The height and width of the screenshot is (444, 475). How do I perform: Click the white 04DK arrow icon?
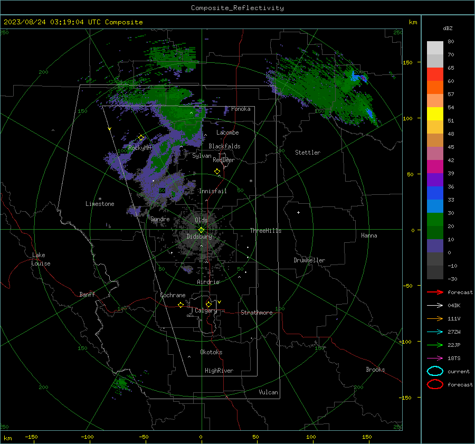point(435,305)
